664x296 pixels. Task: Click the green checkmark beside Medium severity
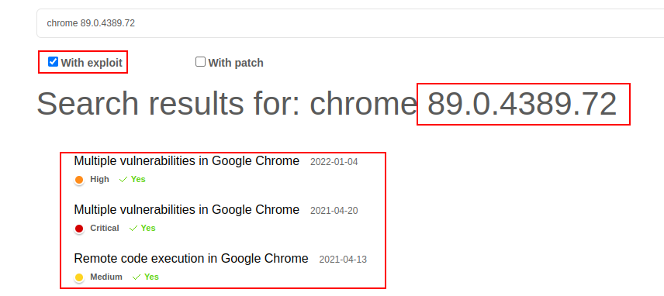(137, 277)
